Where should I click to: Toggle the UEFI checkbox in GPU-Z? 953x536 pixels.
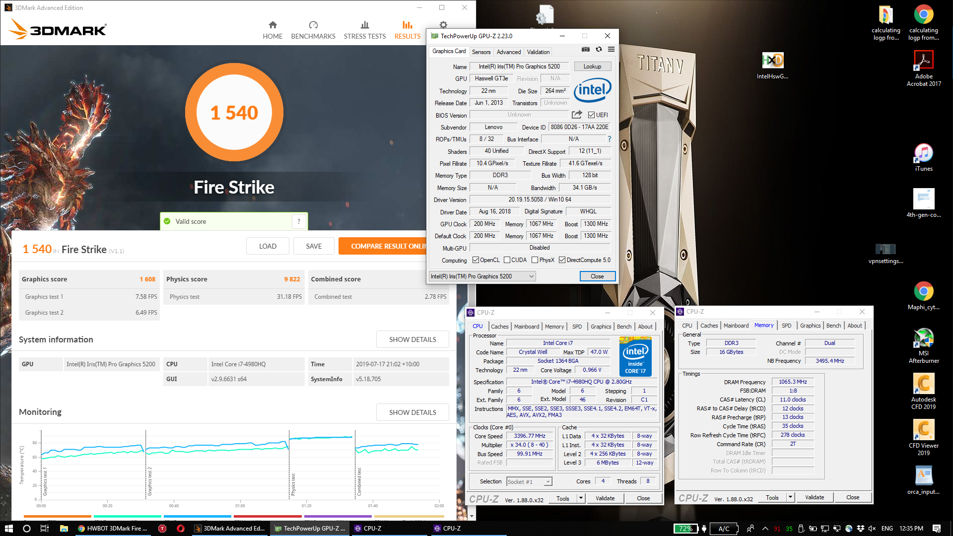(591, 115)
